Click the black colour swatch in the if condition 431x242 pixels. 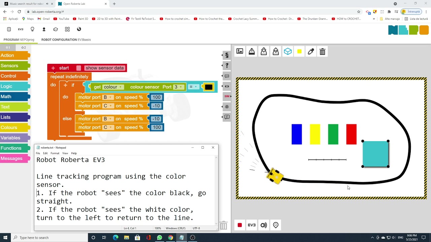pyautogui.click(x=208, y=87)
